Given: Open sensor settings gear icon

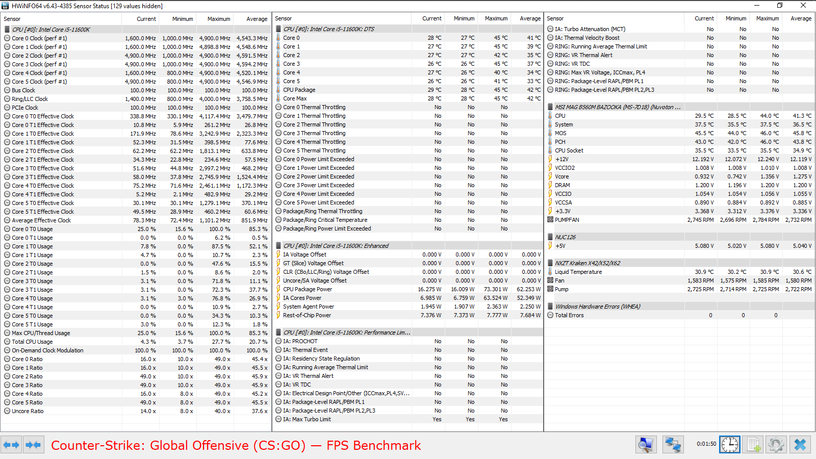Looking at the screenshot, I should (776, 445).
